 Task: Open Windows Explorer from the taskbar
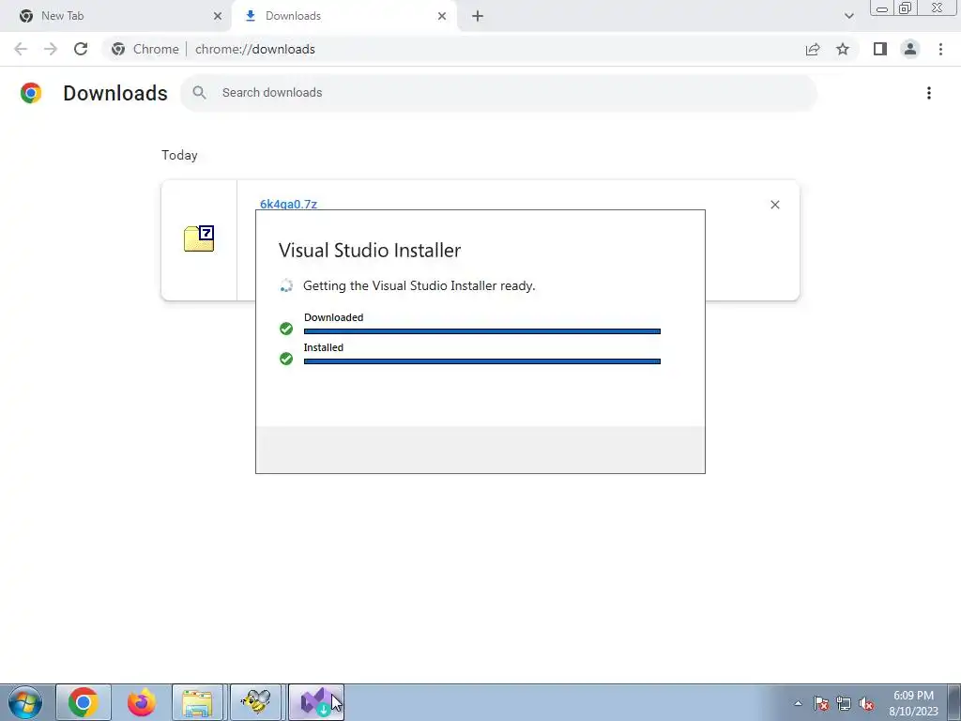(198, 702)
